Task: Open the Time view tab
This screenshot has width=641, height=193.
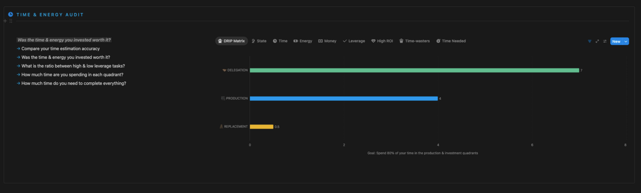Action: pyautogui.click(x=280, y=41)
